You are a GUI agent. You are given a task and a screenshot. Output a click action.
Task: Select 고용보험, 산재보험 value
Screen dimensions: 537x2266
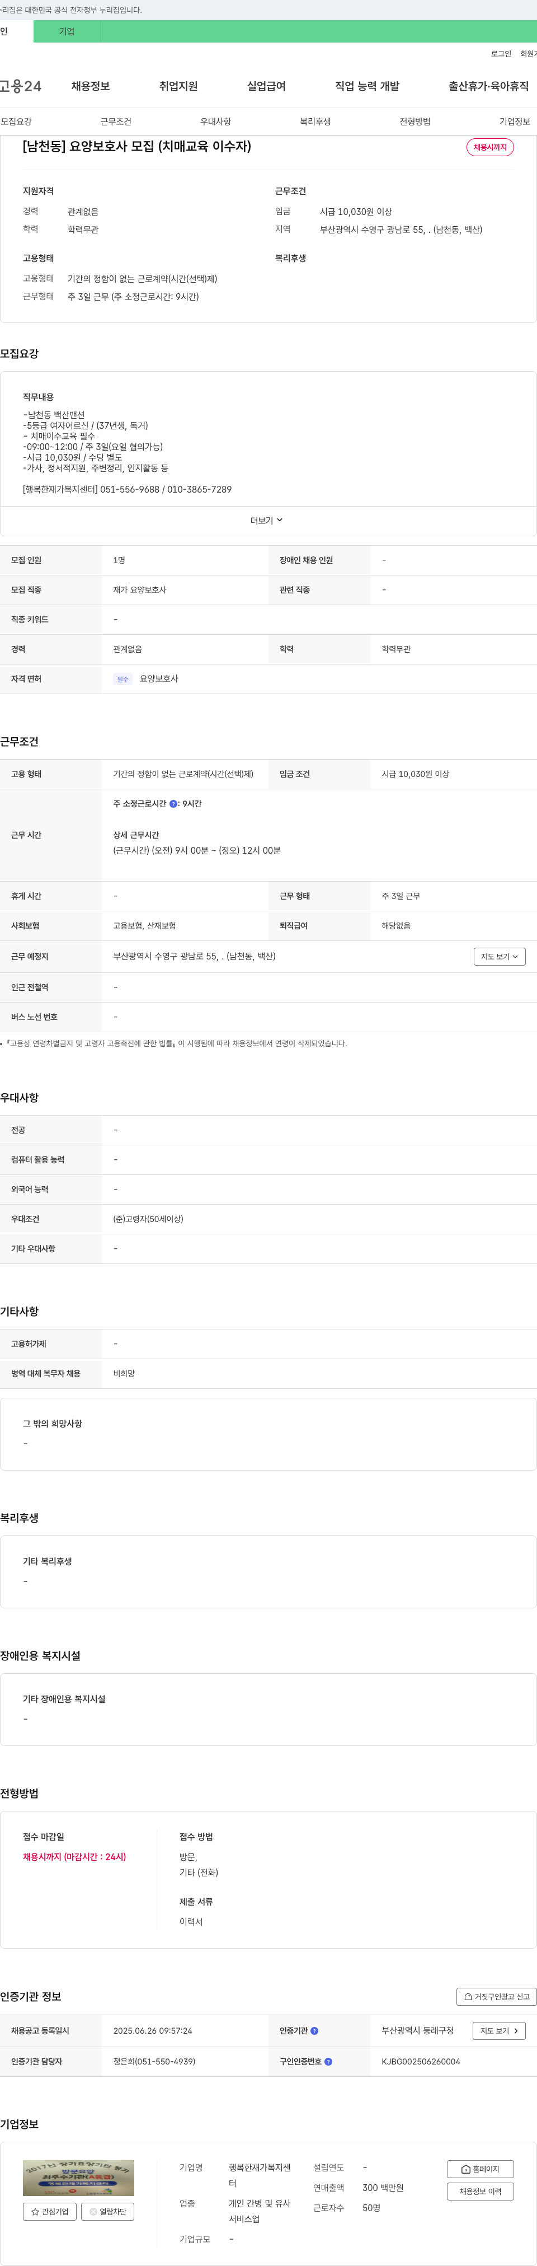(145, 925)
